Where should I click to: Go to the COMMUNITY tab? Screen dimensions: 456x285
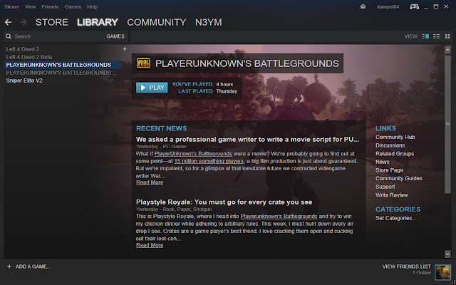[157, 22]
